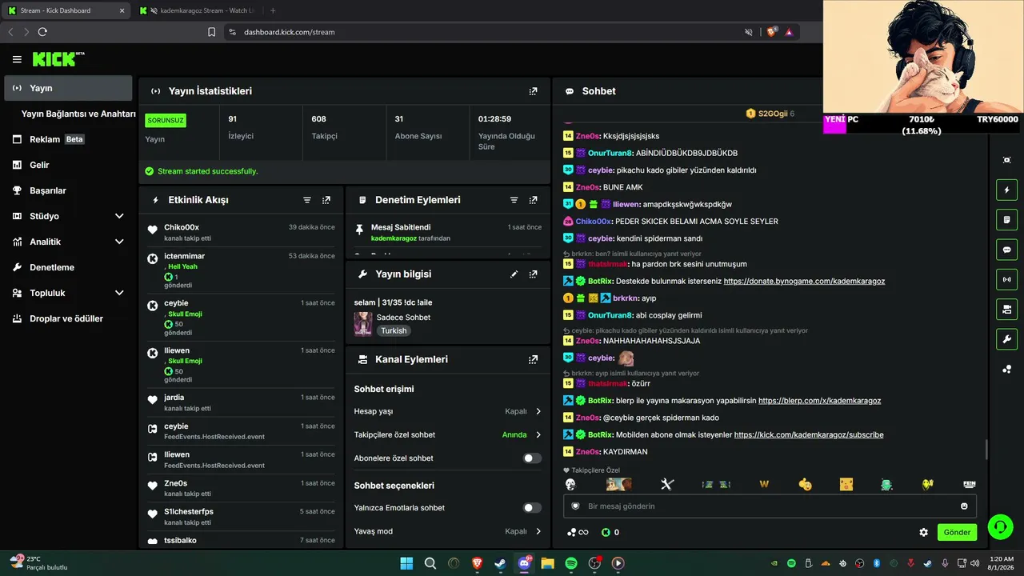Open Spotify from the taskbar
Screen dimensions: 1024x576
(x=571, y=563)
